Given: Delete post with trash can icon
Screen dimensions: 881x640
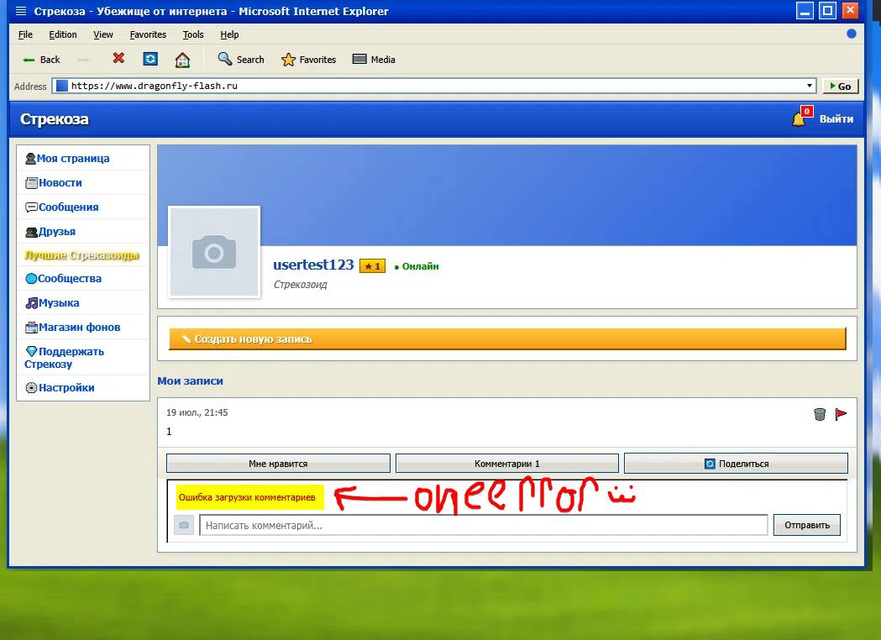Looking at the screenshot, I should (820, 414).
